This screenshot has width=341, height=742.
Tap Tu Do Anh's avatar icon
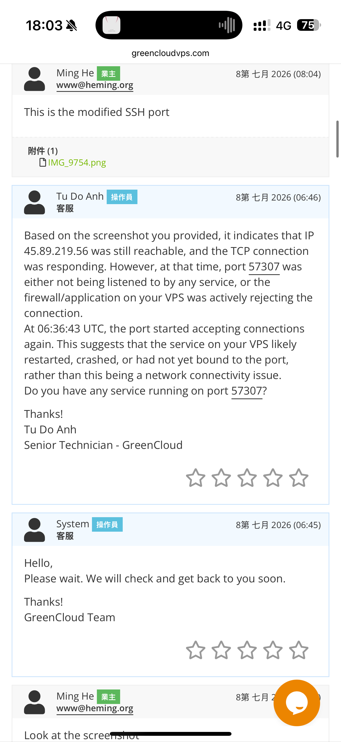[x=34, y=202]
